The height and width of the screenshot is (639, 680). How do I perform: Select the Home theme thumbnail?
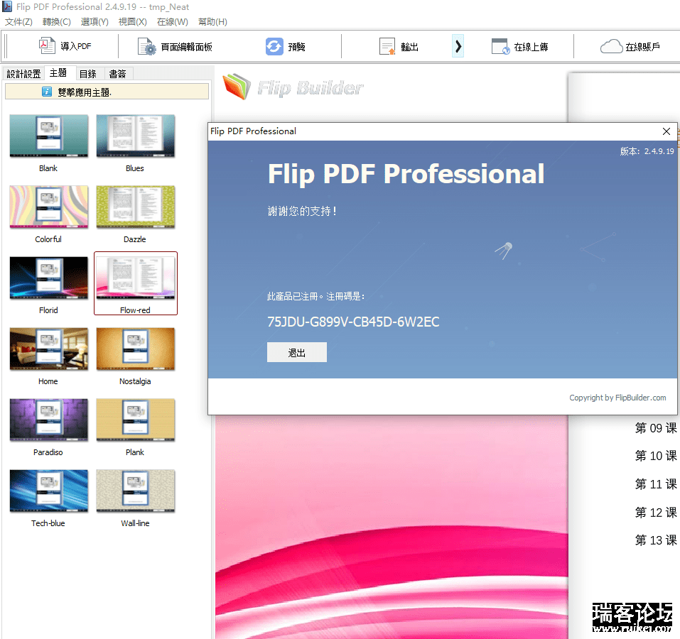(x=48, y=349)
